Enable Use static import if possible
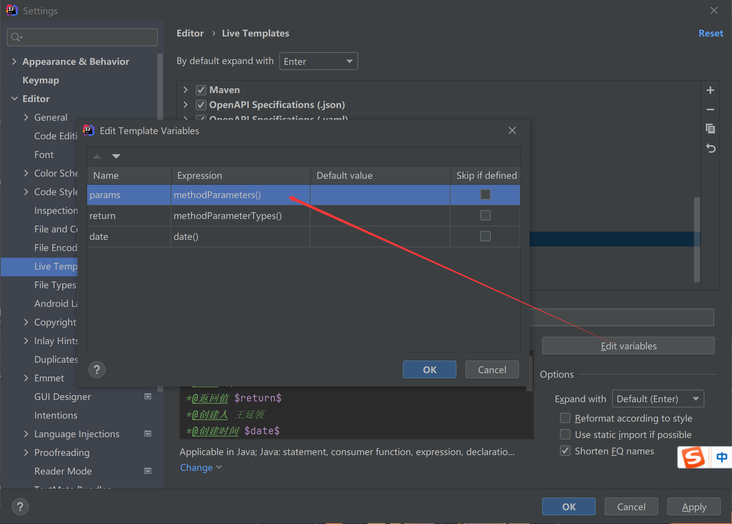The width and height of the screenshot is (732, 524). tap(565, 434)
